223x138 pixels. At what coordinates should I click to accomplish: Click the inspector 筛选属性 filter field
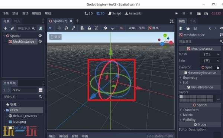point(201,42)
